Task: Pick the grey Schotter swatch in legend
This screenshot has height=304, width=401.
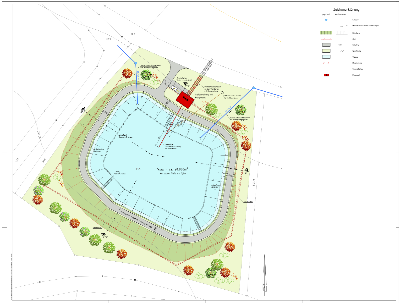Action: coord(326,45)
